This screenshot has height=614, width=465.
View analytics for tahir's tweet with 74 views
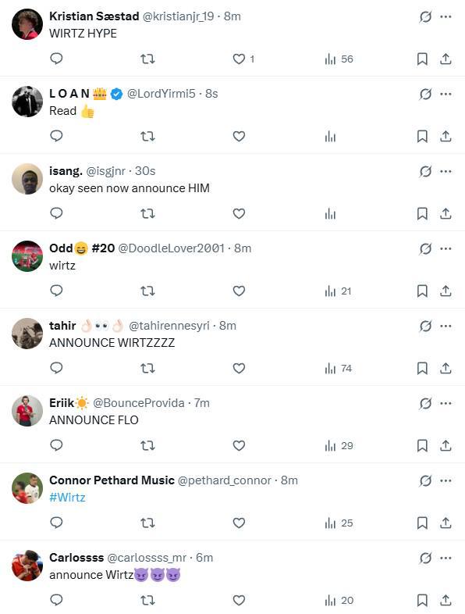pos(338,369)
